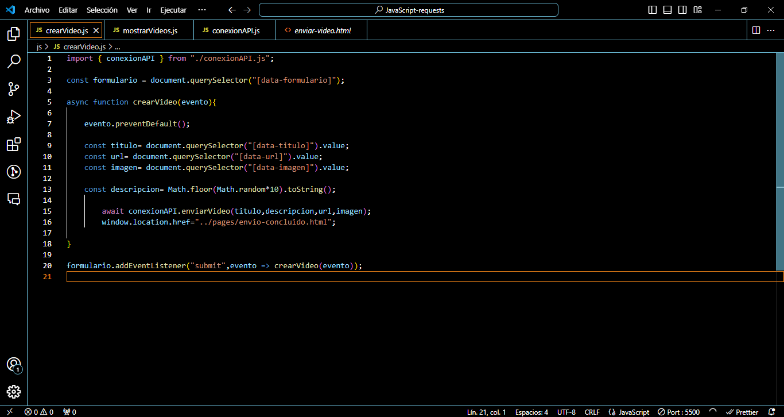The image size is (784, 417).
Task: Open the Ir menu
Action: (x=149, y=10)
